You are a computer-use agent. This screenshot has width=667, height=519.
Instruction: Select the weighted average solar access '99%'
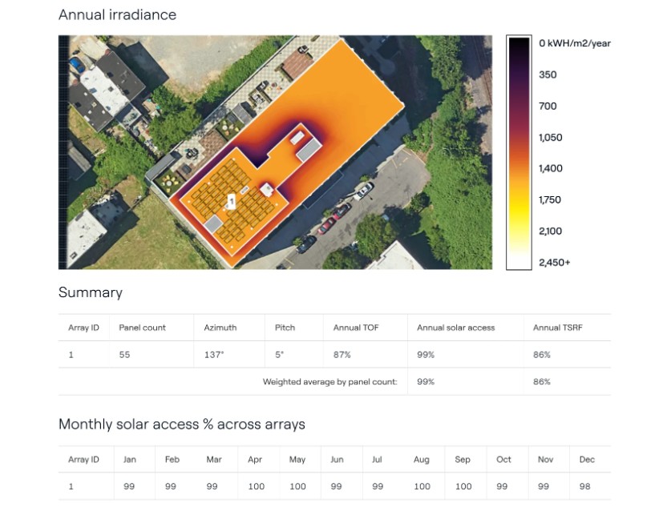426,382
